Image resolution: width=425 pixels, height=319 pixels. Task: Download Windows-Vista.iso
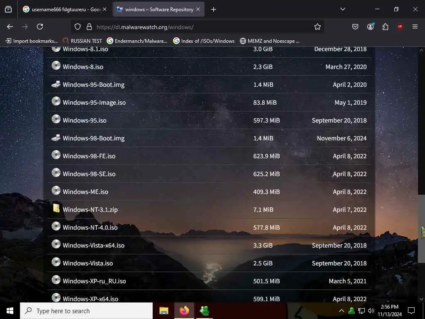(88, 263)
